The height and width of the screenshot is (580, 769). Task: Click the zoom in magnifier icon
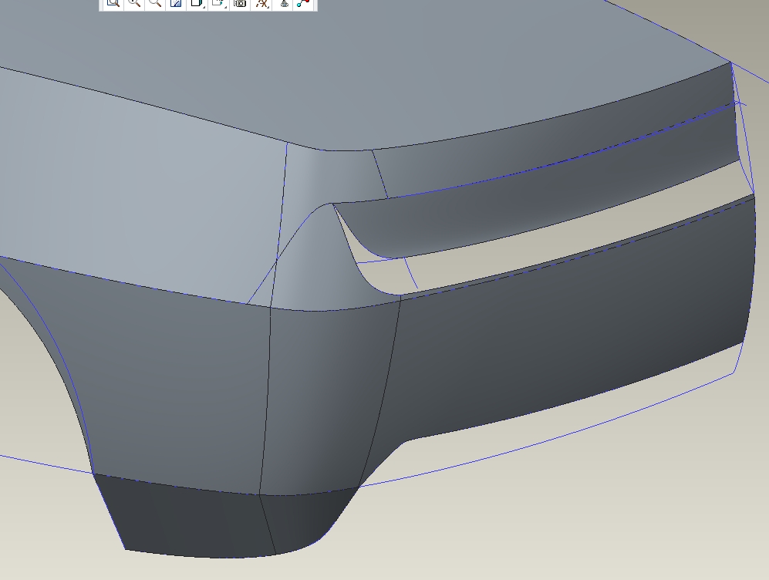point(134,3)
